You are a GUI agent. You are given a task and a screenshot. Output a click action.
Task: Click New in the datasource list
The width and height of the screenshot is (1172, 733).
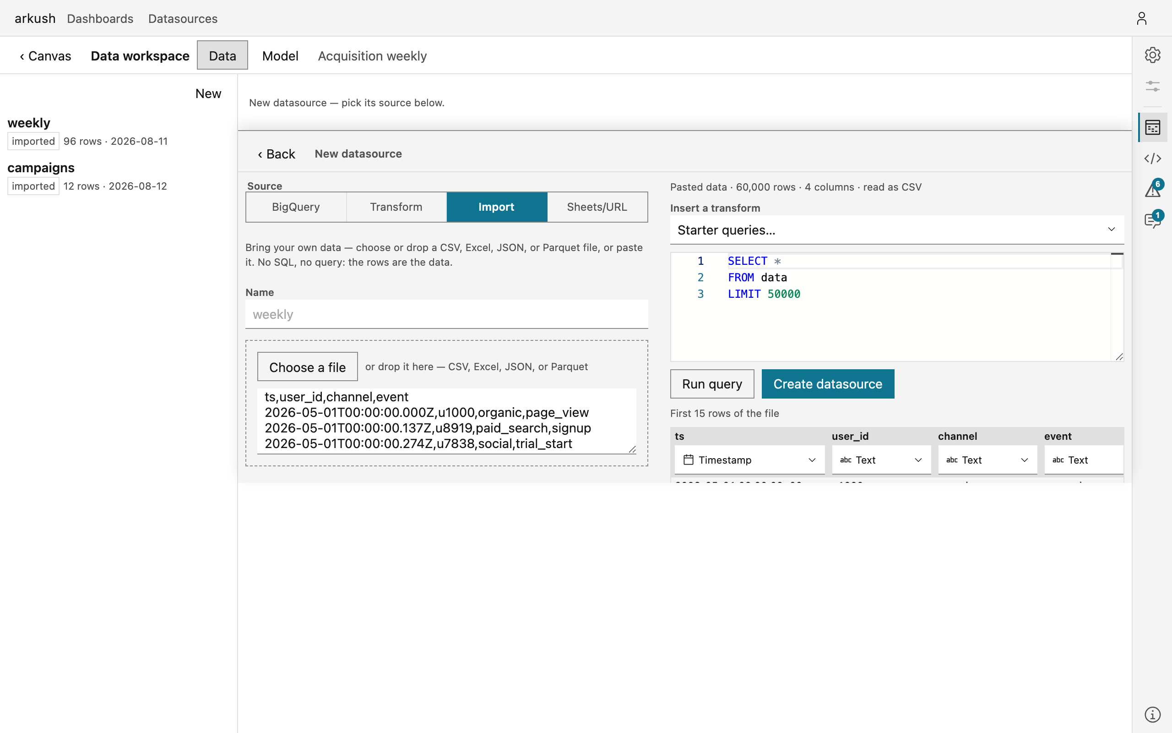[x=208, y=93]
